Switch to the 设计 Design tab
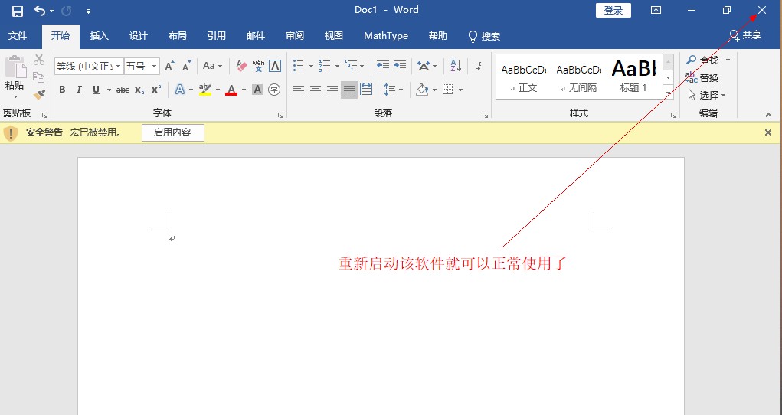 point(138,36)
